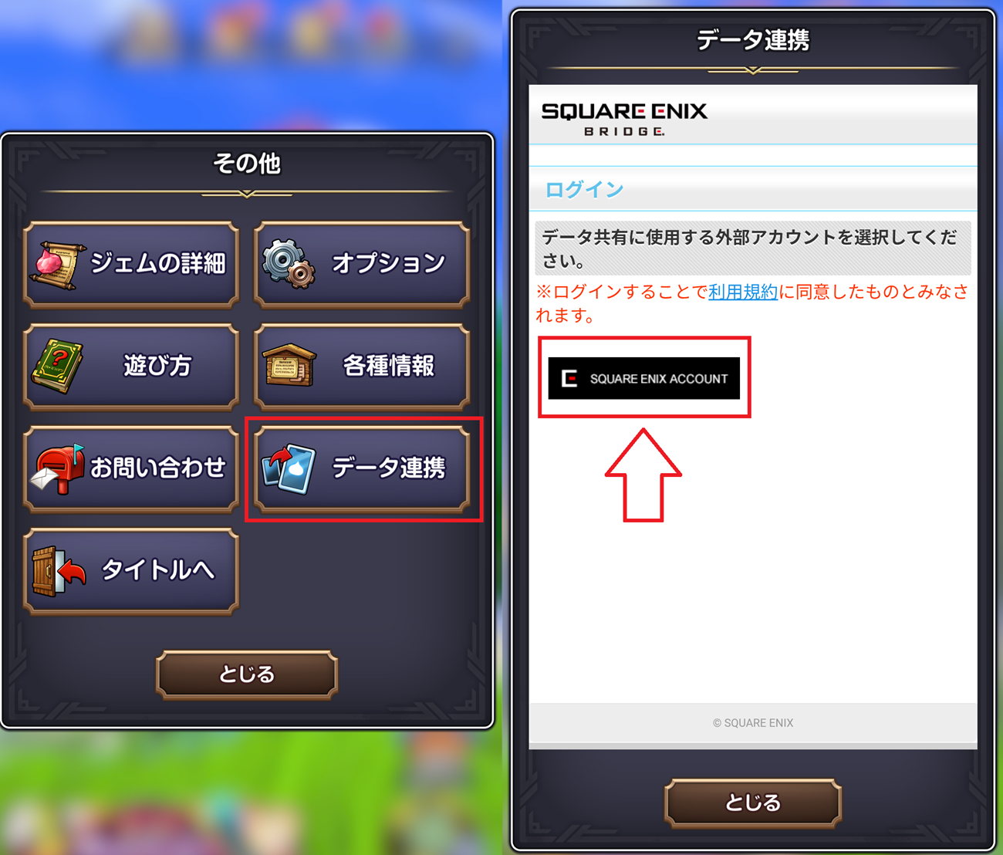1003x855 pixels.
Task: Click the data link cards icon
Action: [289, 468]
